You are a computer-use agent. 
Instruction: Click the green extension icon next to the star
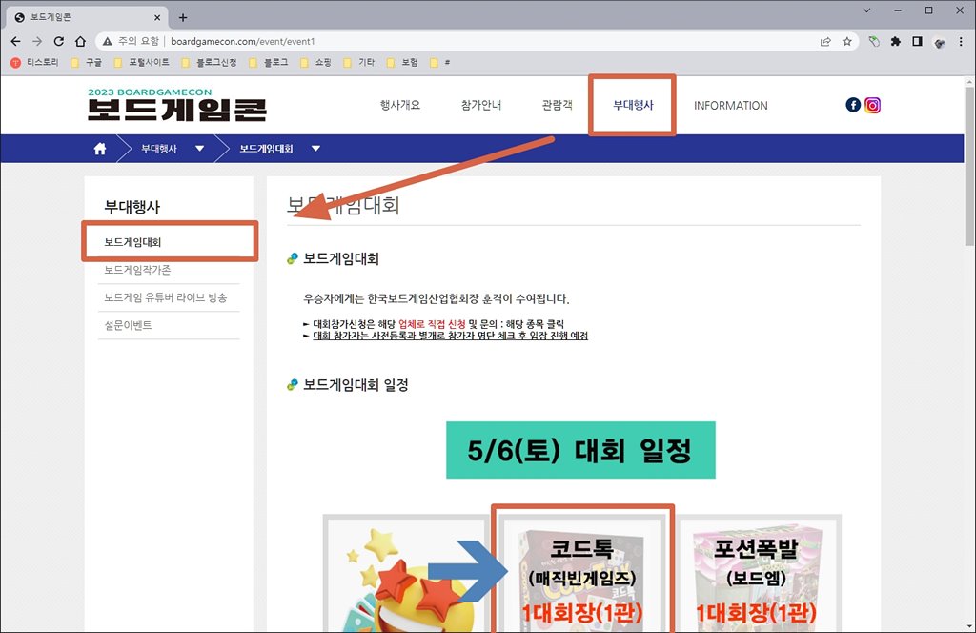tap(874, 42)
